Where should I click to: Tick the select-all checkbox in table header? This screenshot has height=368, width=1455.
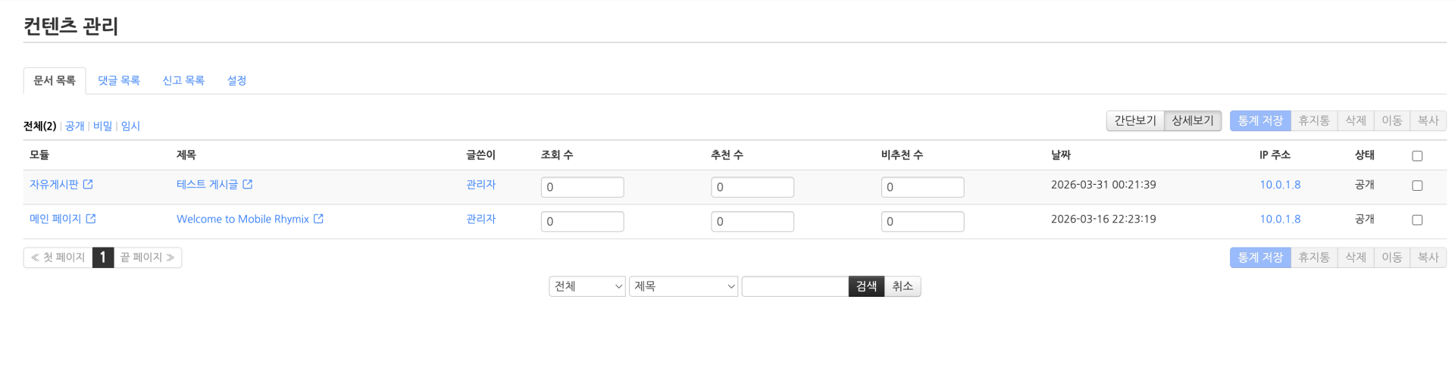click(x=1417, y=156)
